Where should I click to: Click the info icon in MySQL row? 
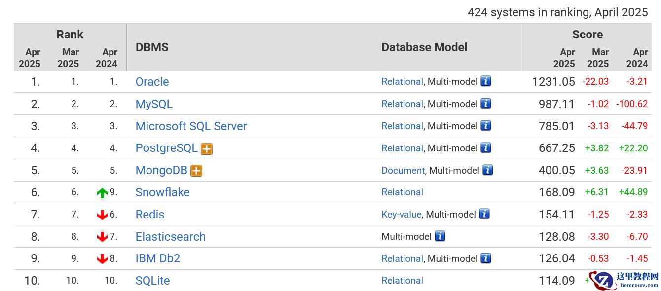(x=486, y=104)
